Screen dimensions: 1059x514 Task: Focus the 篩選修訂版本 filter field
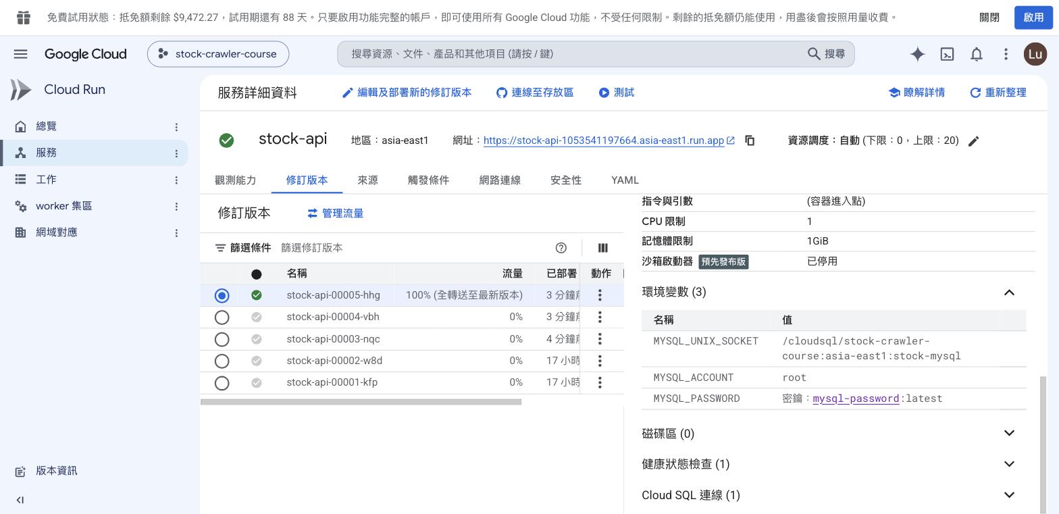tap(412, 248)
